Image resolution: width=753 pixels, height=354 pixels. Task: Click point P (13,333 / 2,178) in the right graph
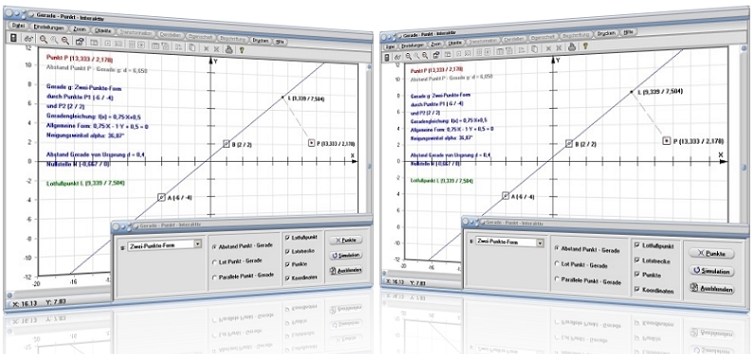pos(666,140)
